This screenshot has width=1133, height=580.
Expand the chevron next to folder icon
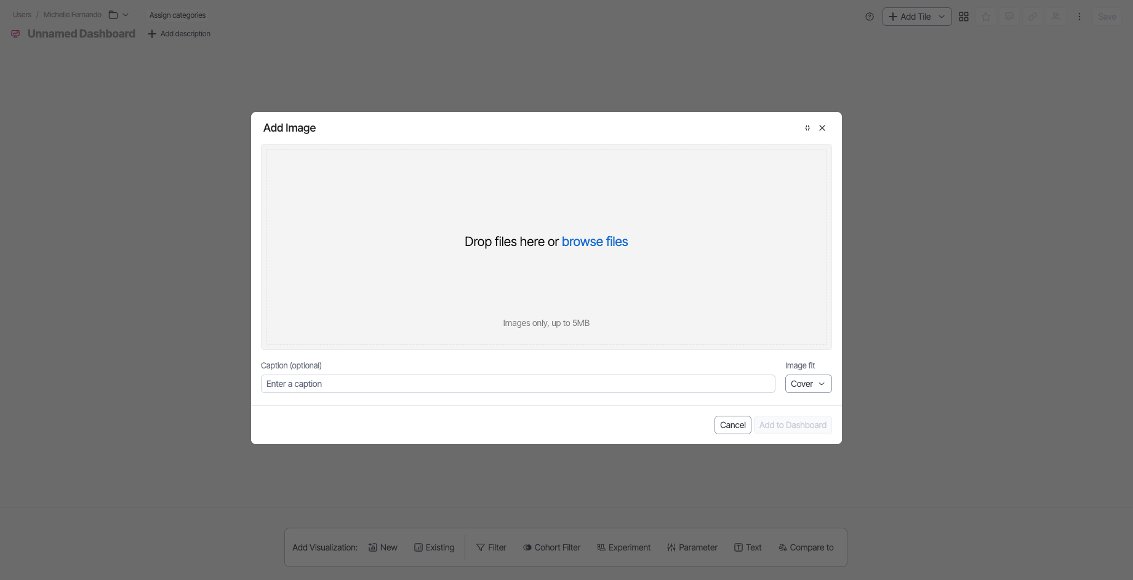coord(126,15)
